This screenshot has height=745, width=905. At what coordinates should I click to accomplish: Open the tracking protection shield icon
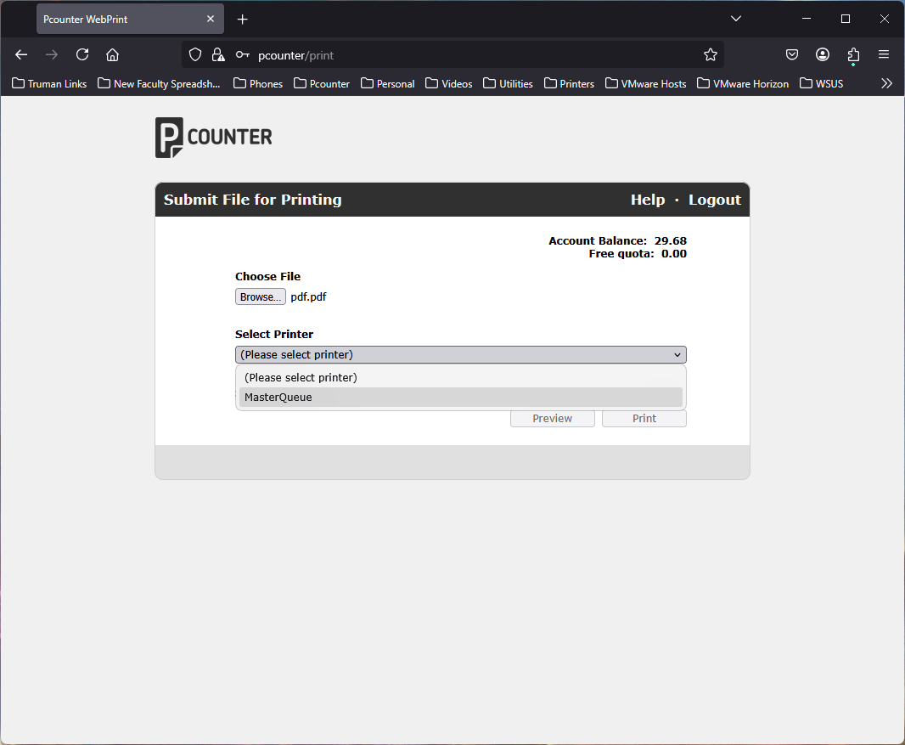(x=195, y=55)
